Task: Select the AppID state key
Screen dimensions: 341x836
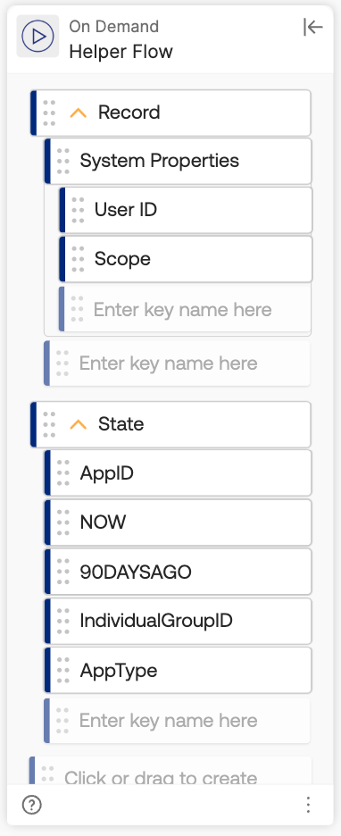Action: [x=178, y=472]
